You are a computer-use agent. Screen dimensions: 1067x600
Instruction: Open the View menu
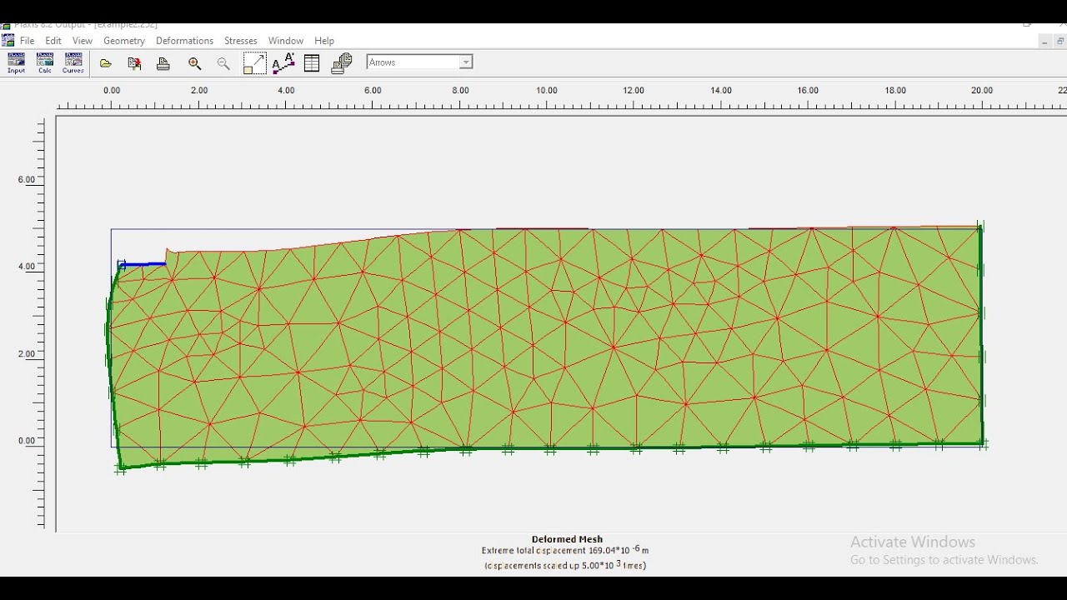(83, 41)
